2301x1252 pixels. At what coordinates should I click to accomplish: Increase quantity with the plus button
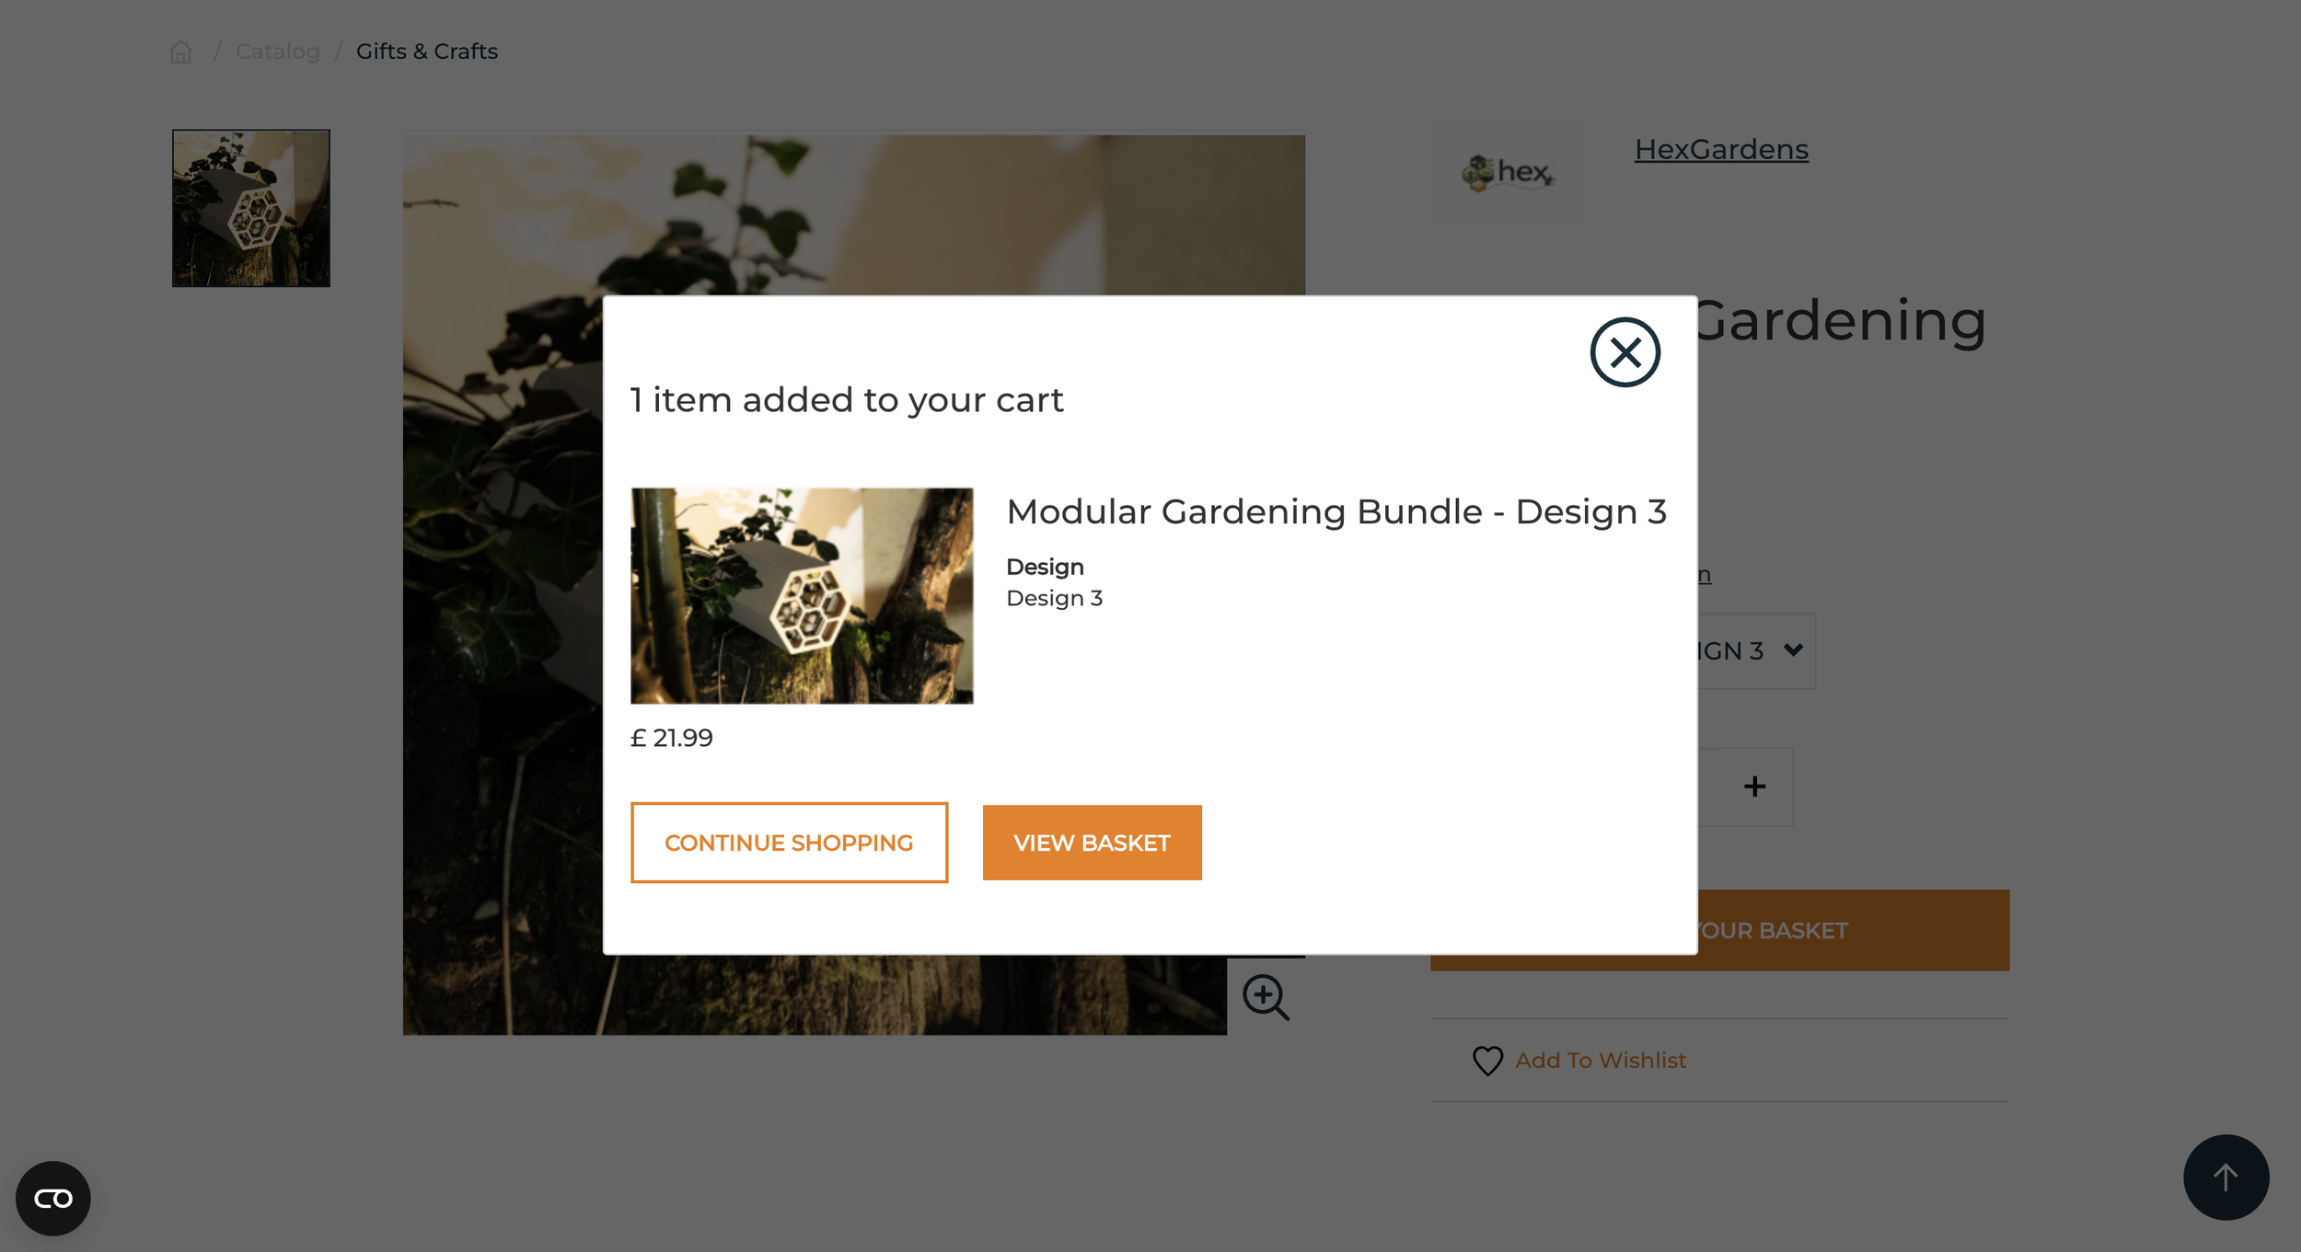1754,787
